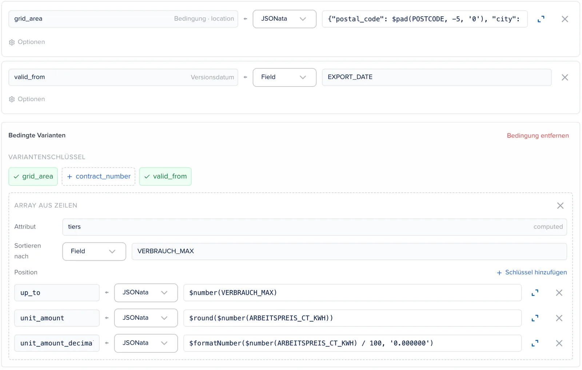Open Optionen gear under grid_area
Image resolution: width=582 pixels, height=370 pixels.
click(27, 42)
